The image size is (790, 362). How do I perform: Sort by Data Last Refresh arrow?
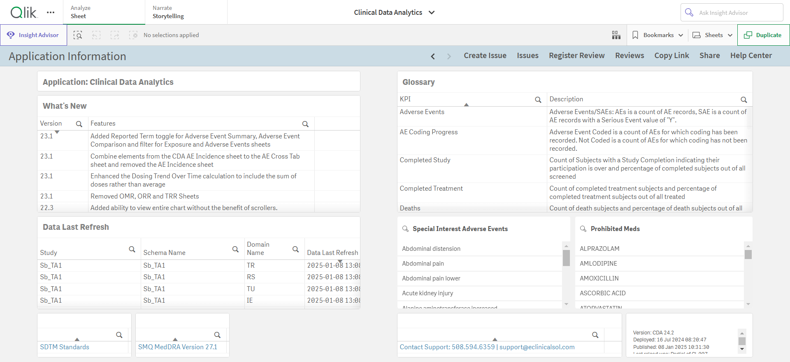(340, 261)
